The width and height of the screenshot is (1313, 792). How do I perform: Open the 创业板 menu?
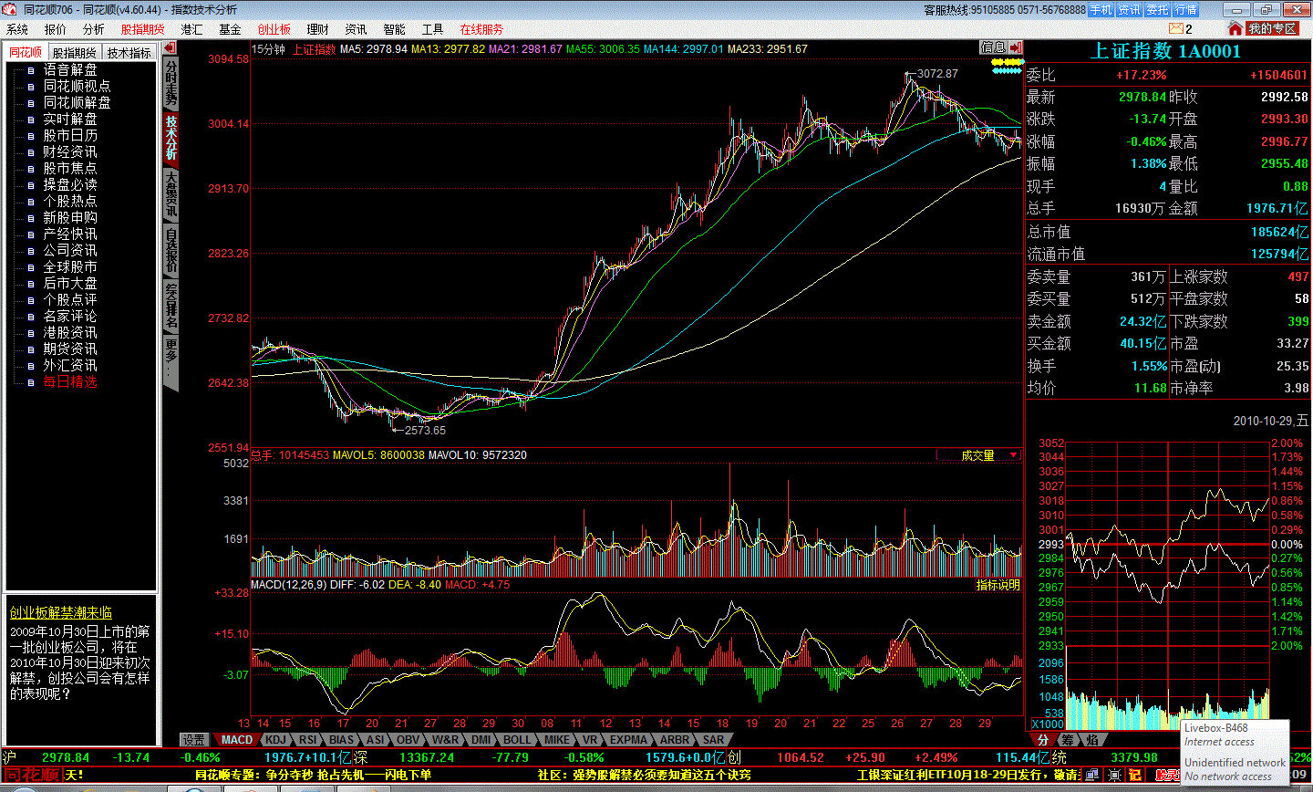coord(274,29)
